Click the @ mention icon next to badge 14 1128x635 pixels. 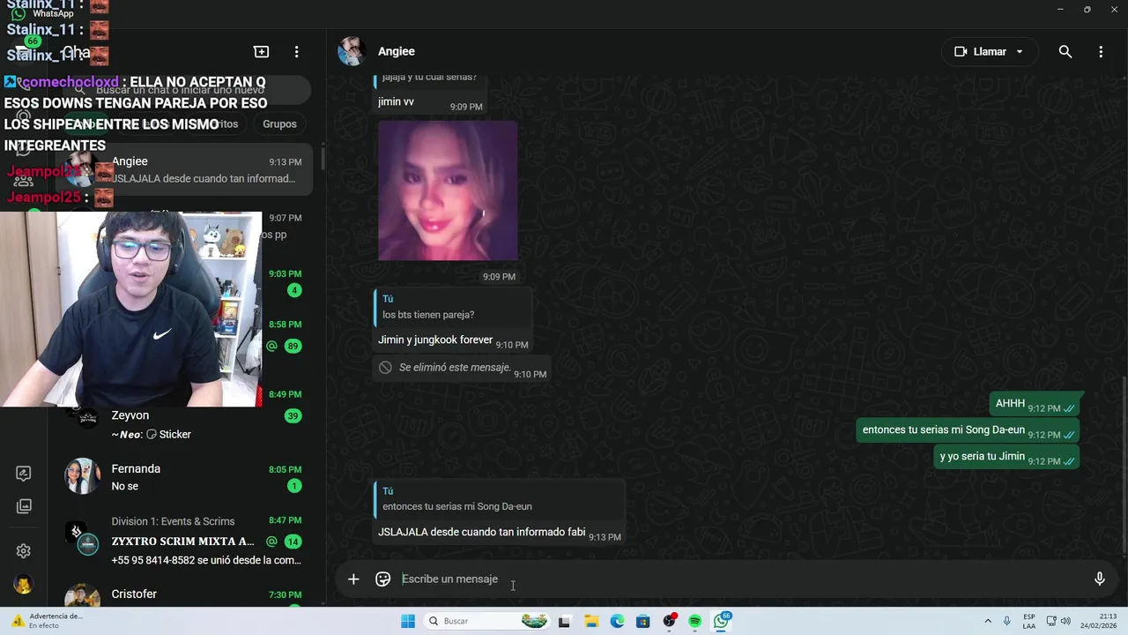pos(271,542)
